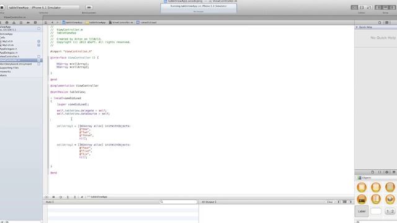Open the Cells group in navigator
Viewport: 397px width, 223px height.
click(2, 37)
